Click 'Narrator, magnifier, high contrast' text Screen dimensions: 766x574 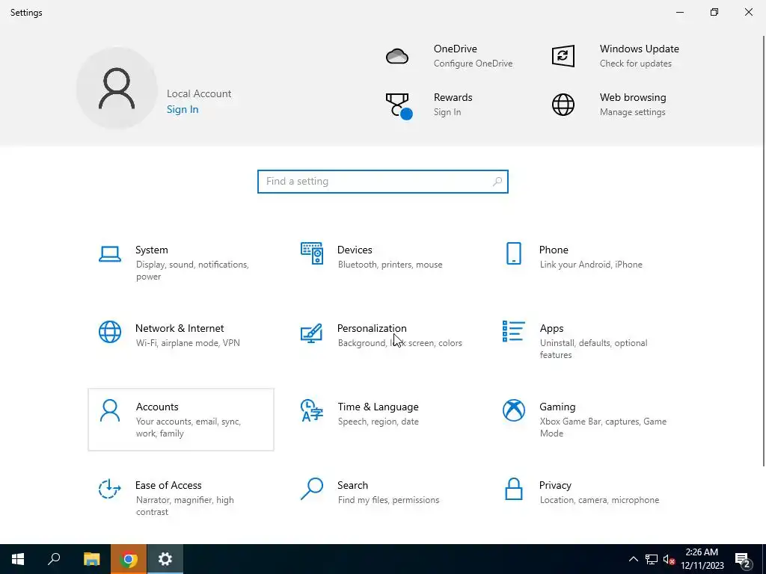[185, 506]
